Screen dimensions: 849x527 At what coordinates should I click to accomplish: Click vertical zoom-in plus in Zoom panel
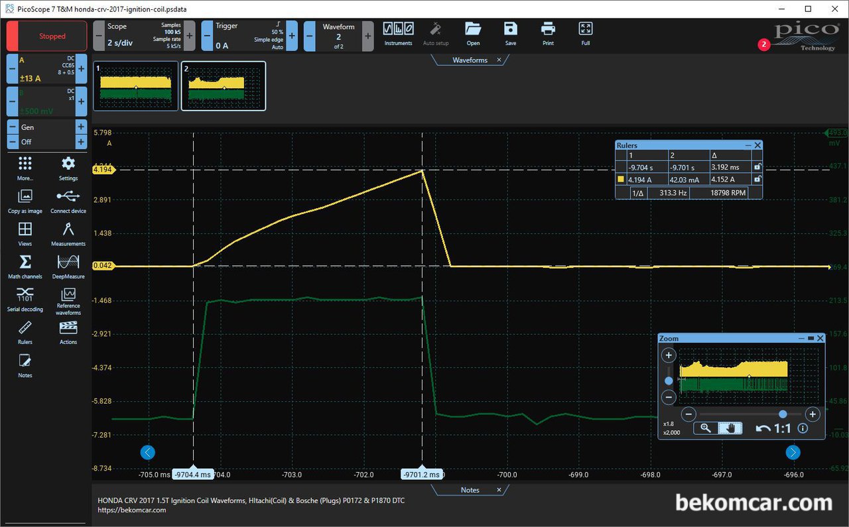[669, 355]
